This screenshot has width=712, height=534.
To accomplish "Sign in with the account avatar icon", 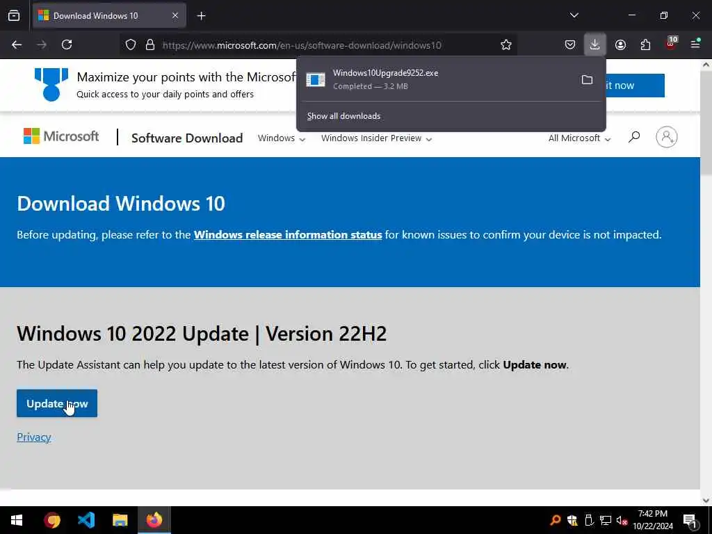I will 666,137.
